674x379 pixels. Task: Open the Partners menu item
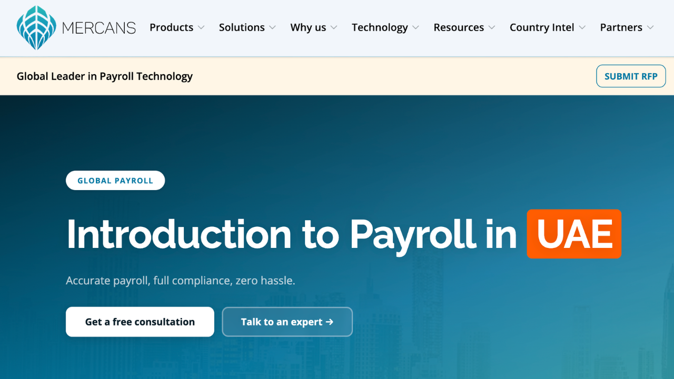click(621, 27)
